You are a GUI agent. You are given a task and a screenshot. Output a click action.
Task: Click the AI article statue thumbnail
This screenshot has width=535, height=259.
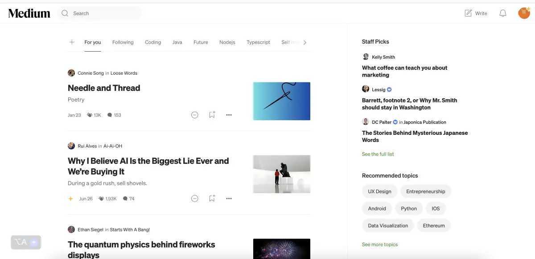282,174
